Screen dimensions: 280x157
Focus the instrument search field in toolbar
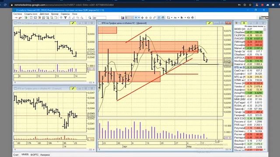click(x=99, y=17)
